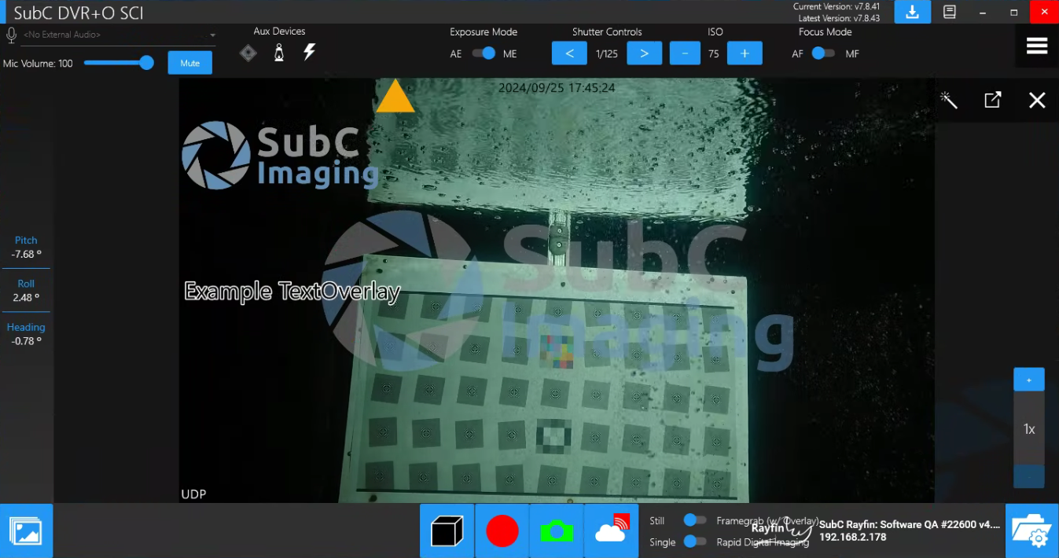Open the image gallery icon at bottom left
Viewport: 1059px width, 558px height.
[x=26, y=531]
